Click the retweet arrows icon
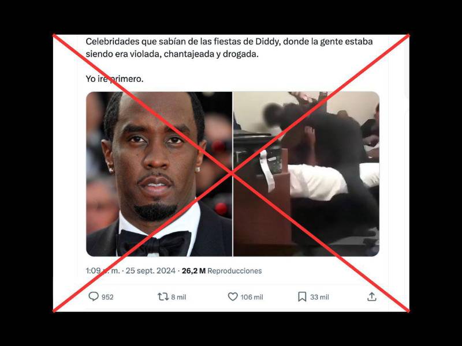The image size is (462, 346). point(163,296)
